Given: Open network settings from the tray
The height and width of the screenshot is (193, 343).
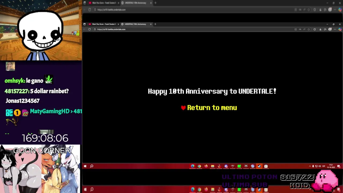Looking at the screenshot, I should point(316,166).
